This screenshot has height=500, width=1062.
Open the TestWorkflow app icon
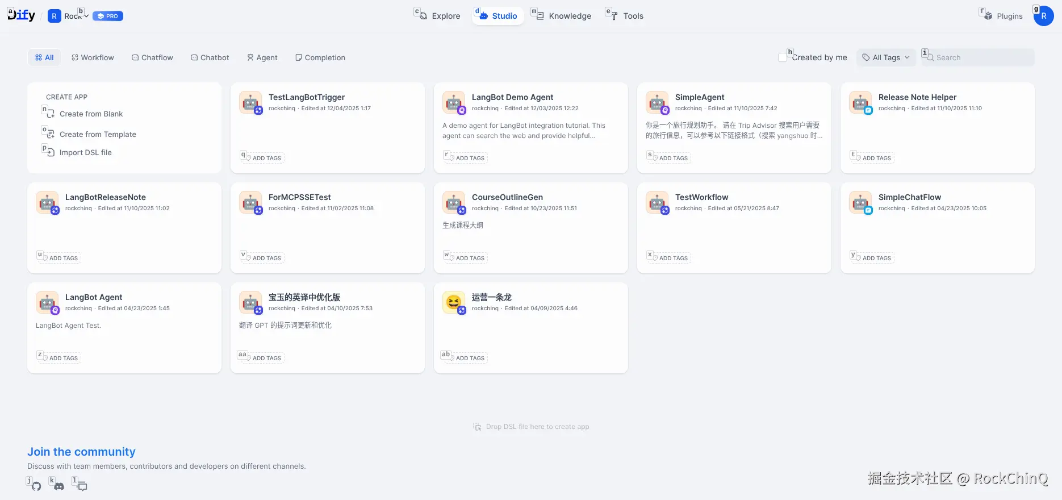[x=657, y=203]
